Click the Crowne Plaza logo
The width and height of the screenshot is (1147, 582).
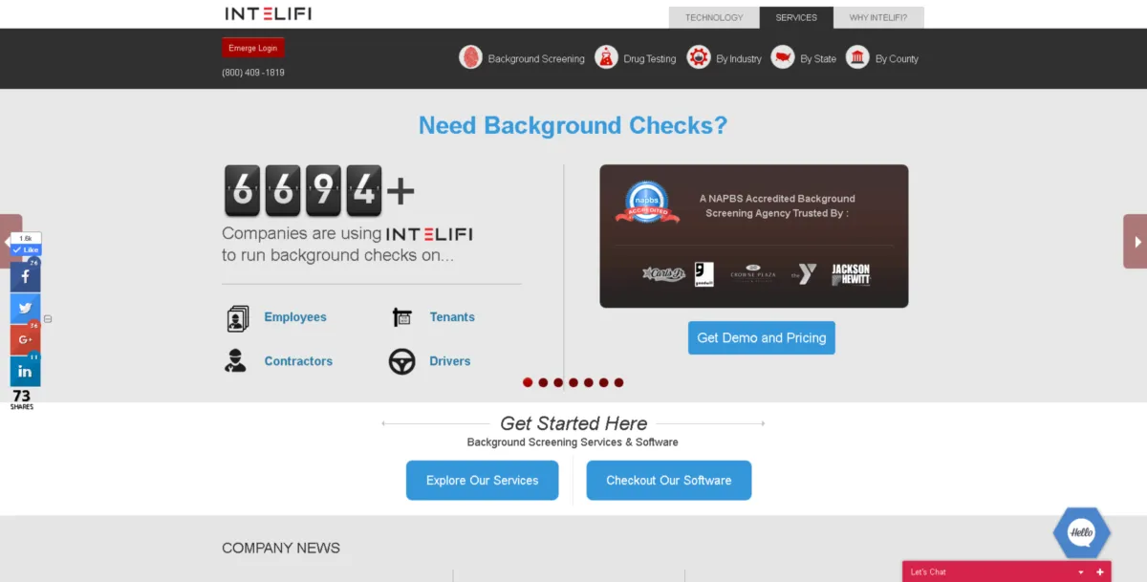coord(753,274)
